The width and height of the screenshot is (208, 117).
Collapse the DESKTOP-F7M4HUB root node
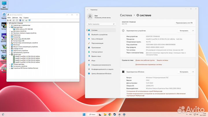(8, 23)
